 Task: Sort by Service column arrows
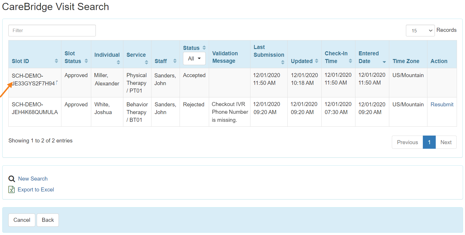pyautogui.click(x=146, y=62)
